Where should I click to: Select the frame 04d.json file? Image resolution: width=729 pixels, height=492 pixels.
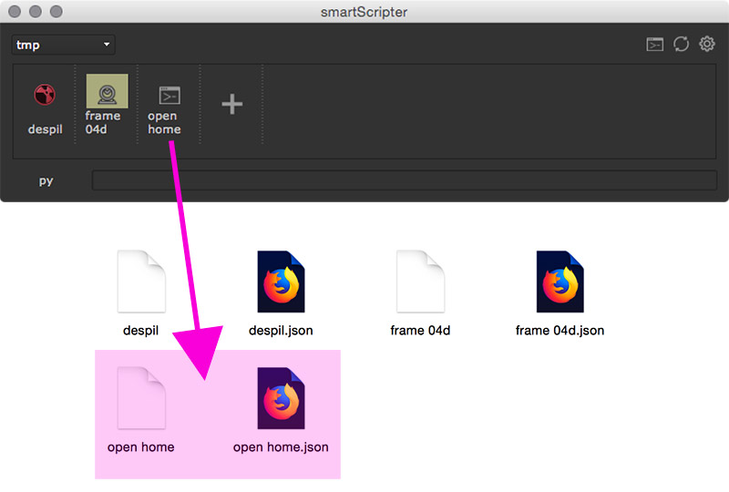pyautogui.click(x=560, y=282)
